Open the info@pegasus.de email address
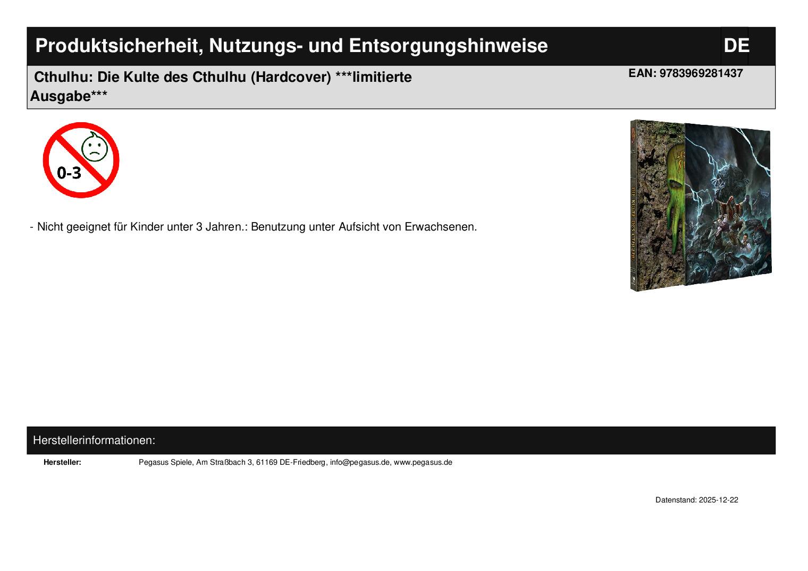 tap(360, 462)
